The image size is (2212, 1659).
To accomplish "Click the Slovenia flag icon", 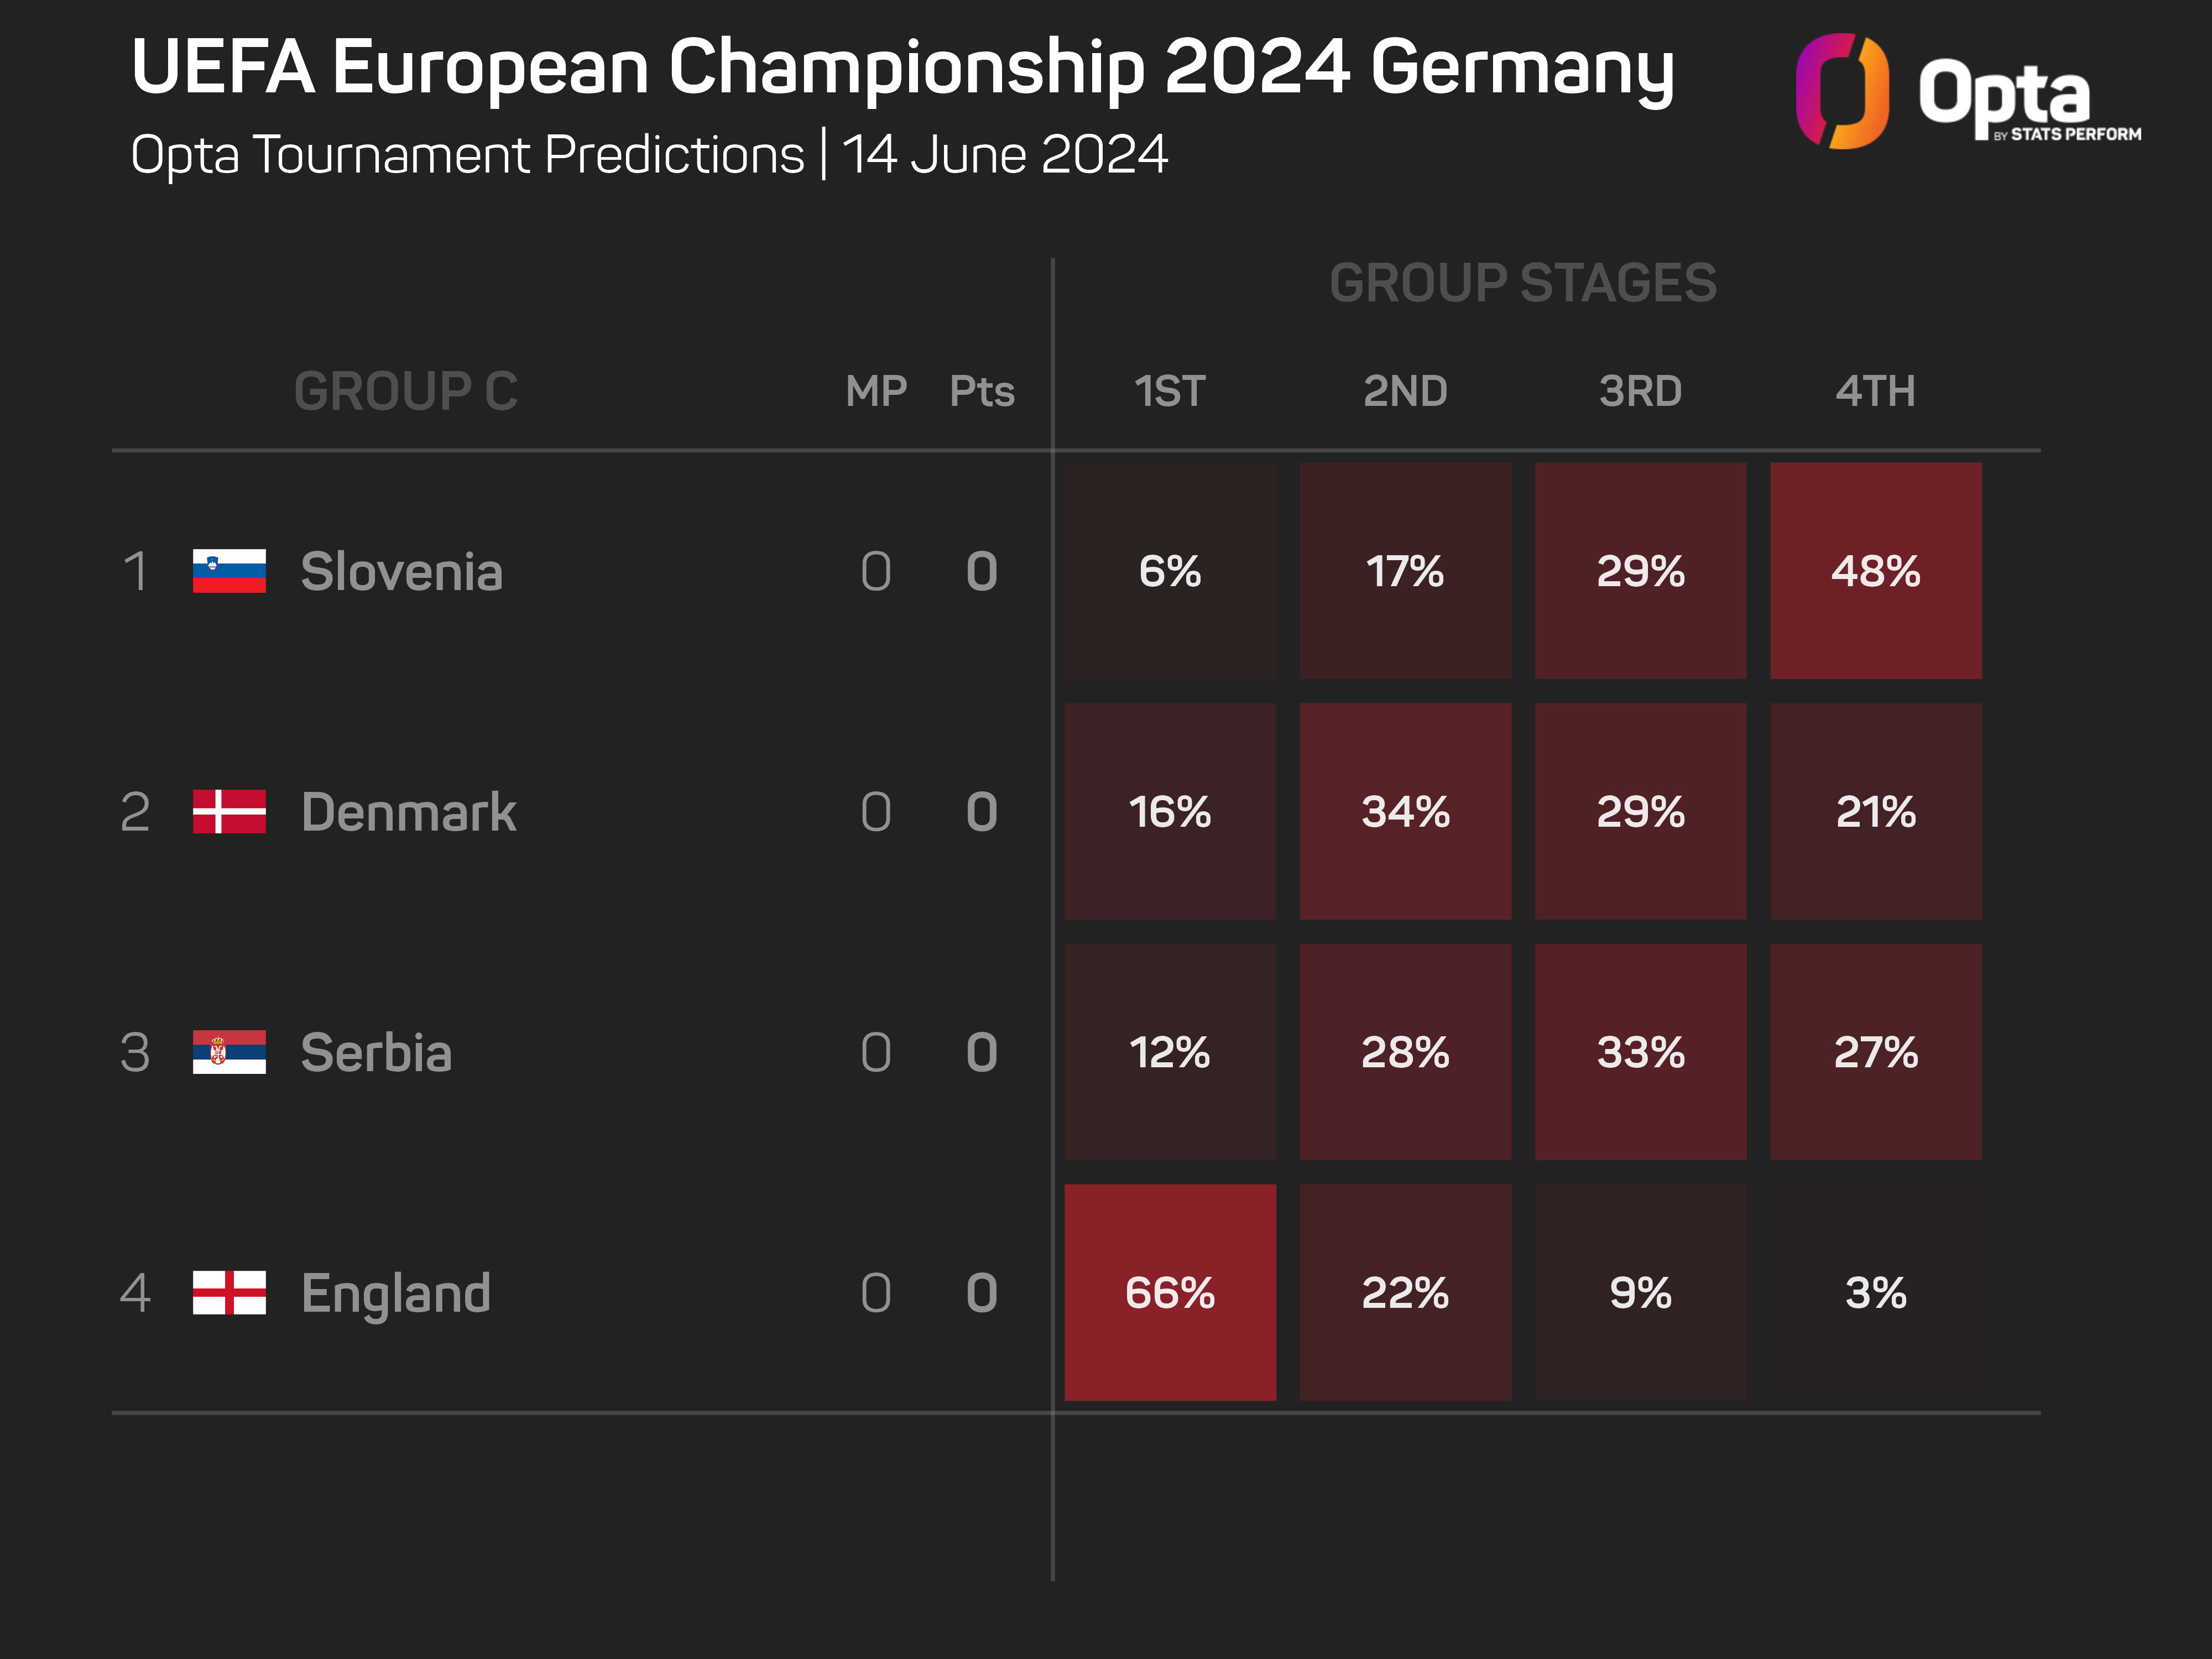I will [229, 571].
